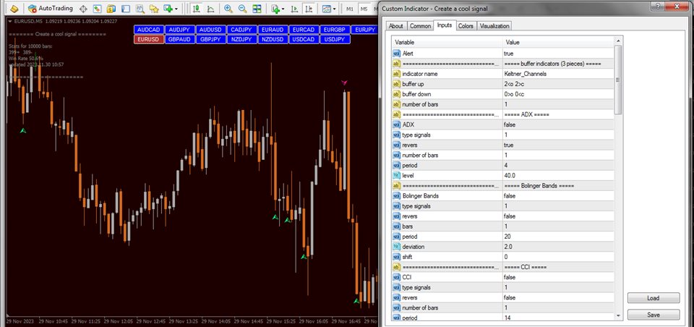Open the Strategy Tester magnifier icon
The image size is (694, 327).
(x=140, y=9)
